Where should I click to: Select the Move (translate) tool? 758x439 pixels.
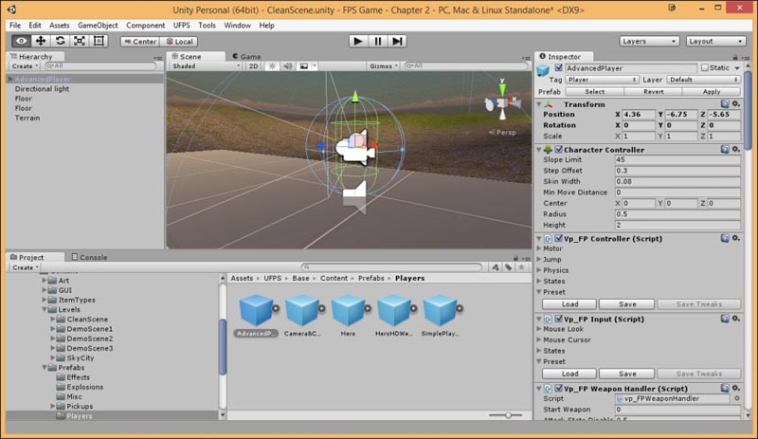[x=41, y=41]
